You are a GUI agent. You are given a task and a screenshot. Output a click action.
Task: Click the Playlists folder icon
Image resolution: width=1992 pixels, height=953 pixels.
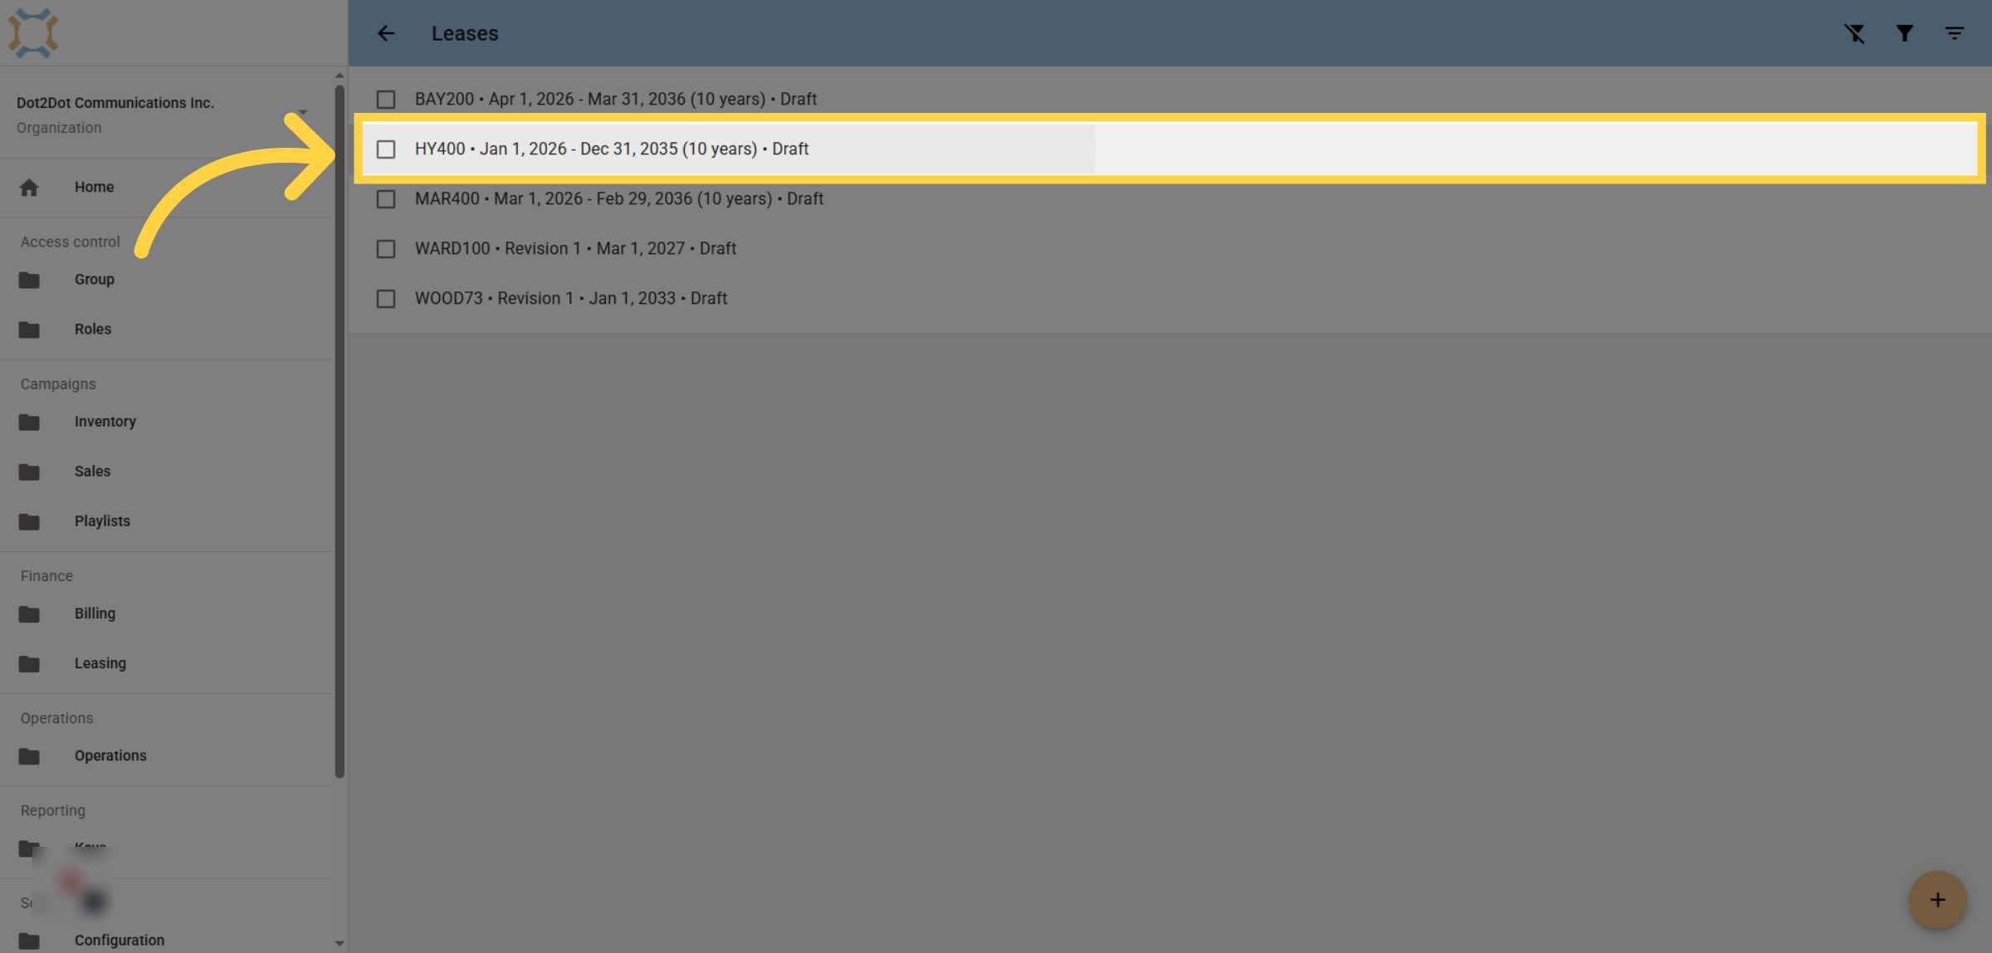[x=29, y=521]
